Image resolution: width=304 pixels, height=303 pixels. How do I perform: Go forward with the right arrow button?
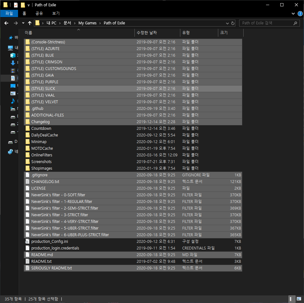[x=16, y=23]
